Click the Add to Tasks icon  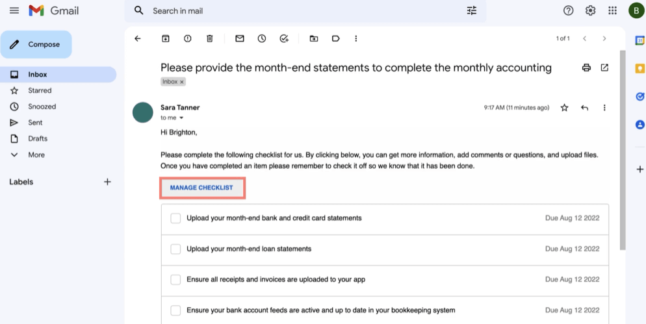pyautogui.click(x=284, y=39)
